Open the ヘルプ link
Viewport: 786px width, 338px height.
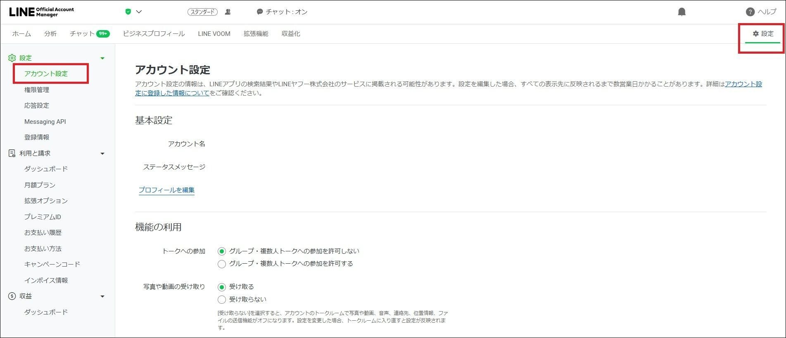[767, 12]
